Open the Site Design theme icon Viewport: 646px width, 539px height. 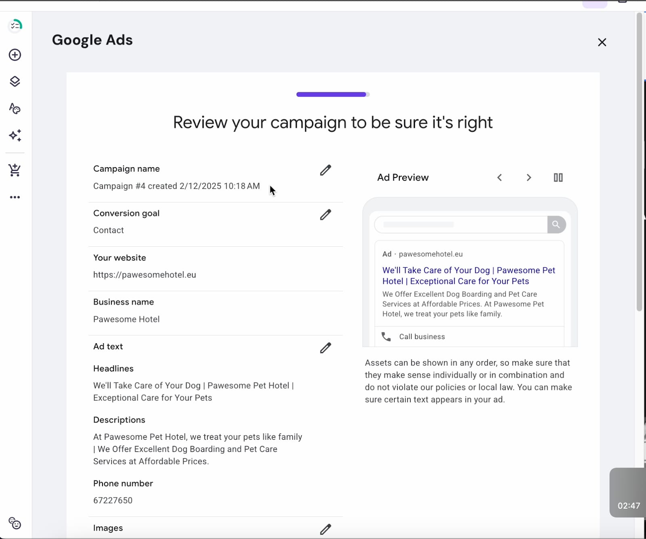coord(15,109)
